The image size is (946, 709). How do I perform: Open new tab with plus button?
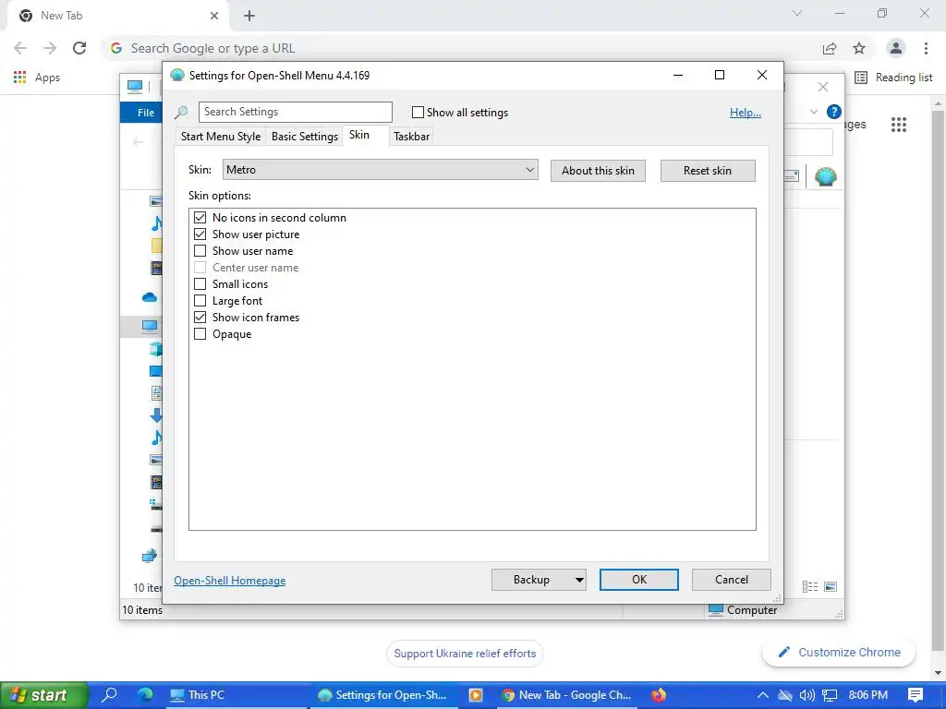[249, 16]
